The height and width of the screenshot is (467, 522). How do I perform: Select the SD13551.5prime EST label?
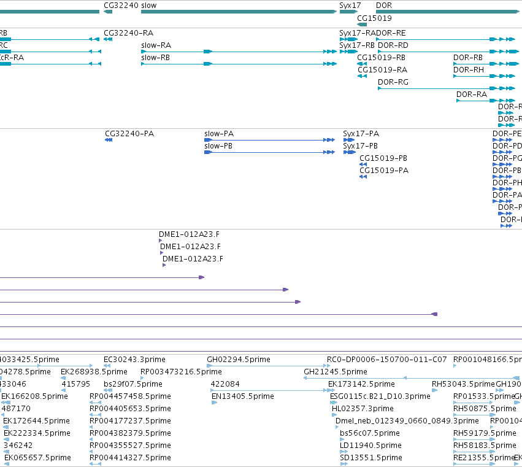coord(371,458)
